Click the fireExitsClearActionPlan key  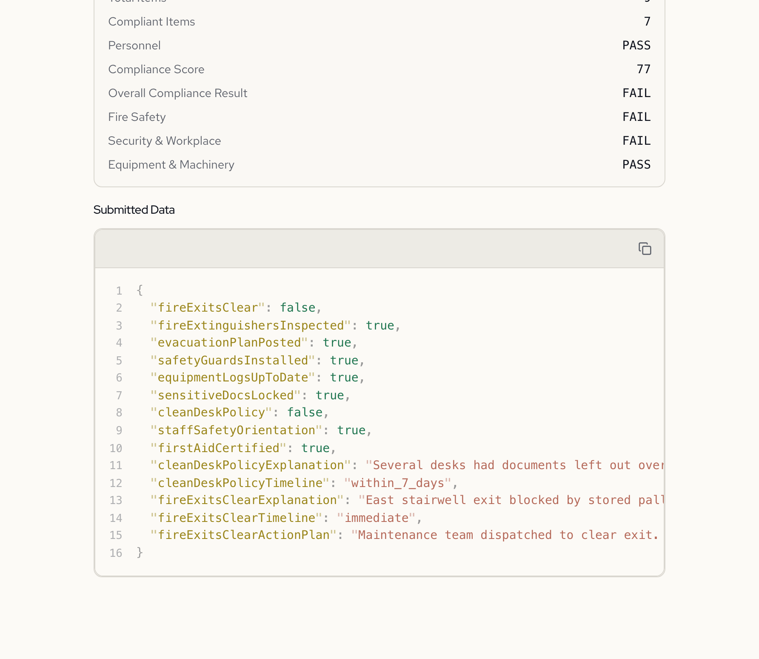click(244, 535)
